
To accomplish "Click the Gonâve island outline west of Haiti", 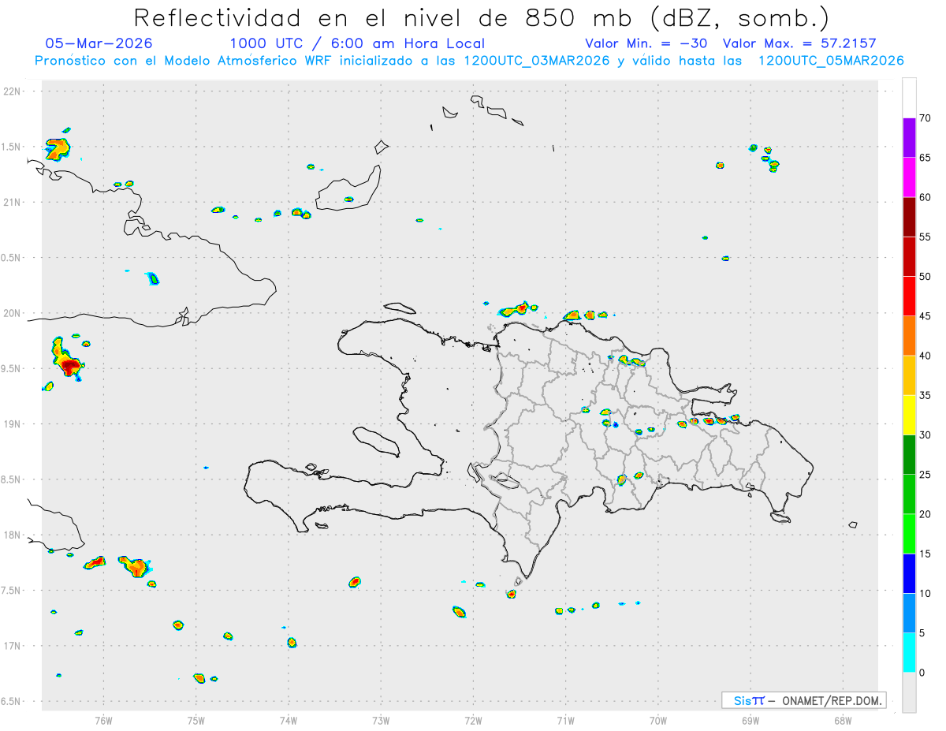I will [374, 441].
